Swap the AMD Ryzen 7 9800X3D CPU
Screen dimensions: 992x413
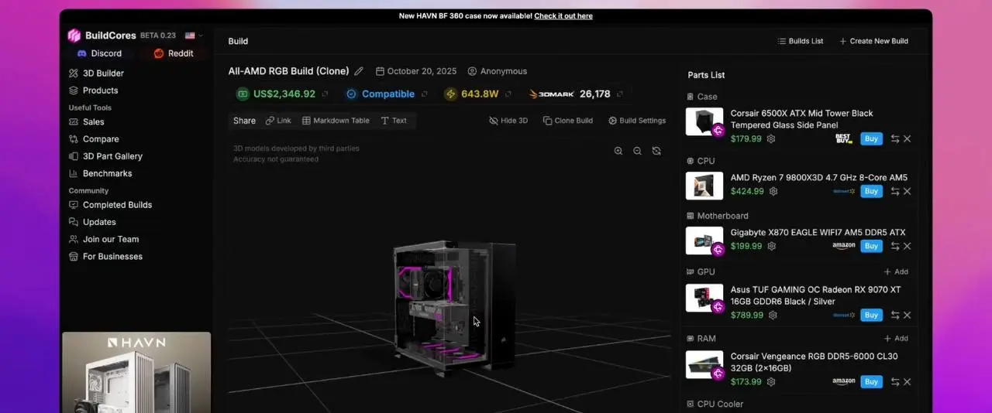895,191
